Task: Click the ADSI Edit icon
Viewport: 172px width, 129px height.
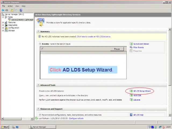Action: coord(131,95)
